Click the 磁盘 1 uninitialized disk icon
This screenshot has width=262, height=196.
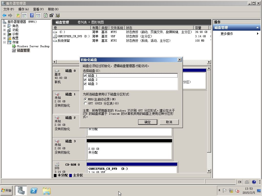57,94
